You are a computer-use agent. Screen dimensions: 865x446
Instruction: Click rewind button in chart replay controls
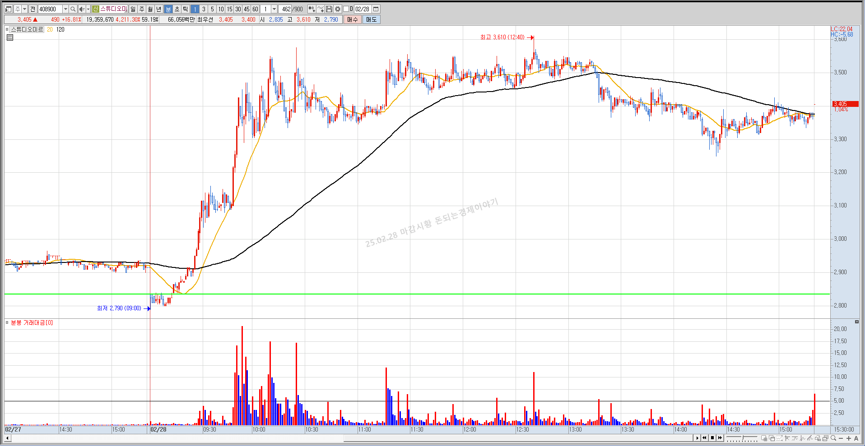coord(704,438)
